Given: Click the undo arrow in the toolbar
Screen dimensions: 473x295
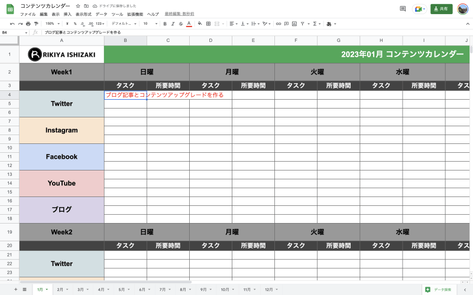Looking at the screenshot, I should tap(12, 24).
